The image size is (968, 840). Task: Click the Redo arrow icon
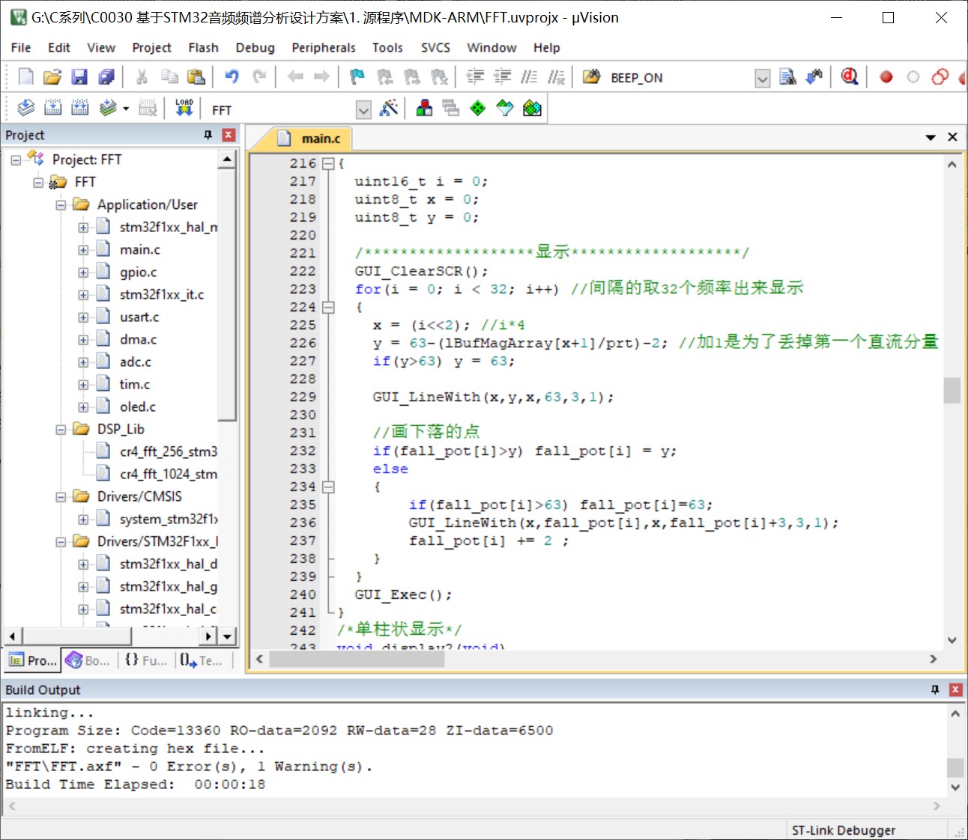click(x=259, y=76)
